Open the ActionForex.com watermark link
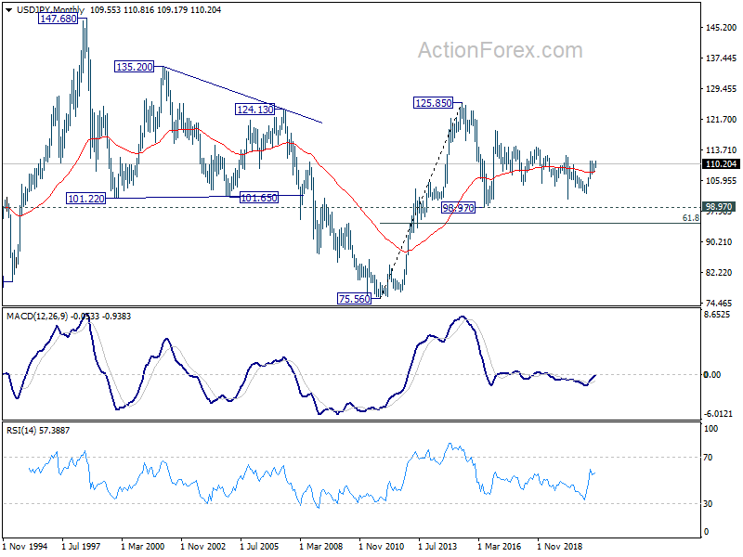743x557 pixels. click(x=500, y=50)
